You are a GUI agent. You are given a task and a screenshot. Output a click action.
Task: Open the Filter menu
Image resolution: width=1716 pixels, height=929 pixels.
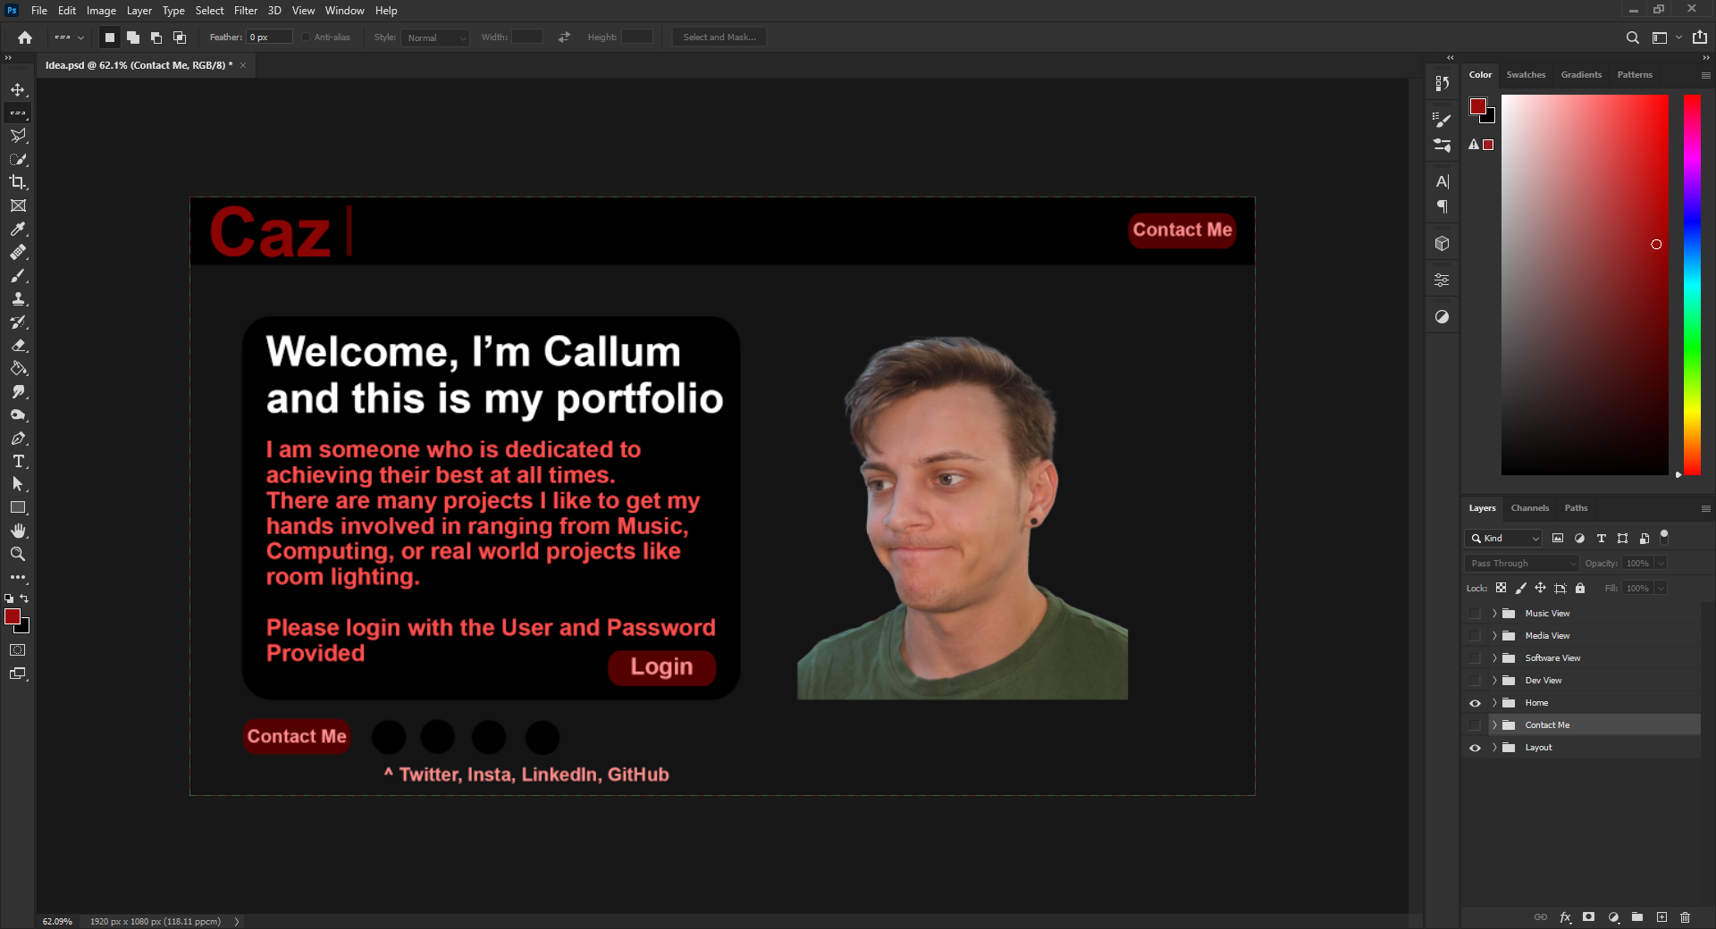point(246,10)
